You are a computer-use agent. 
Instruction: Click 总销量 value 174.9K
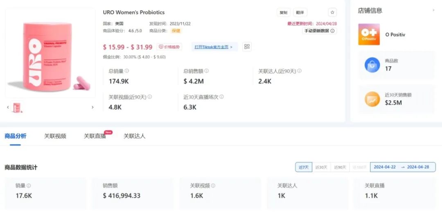[x=119, y=81]
